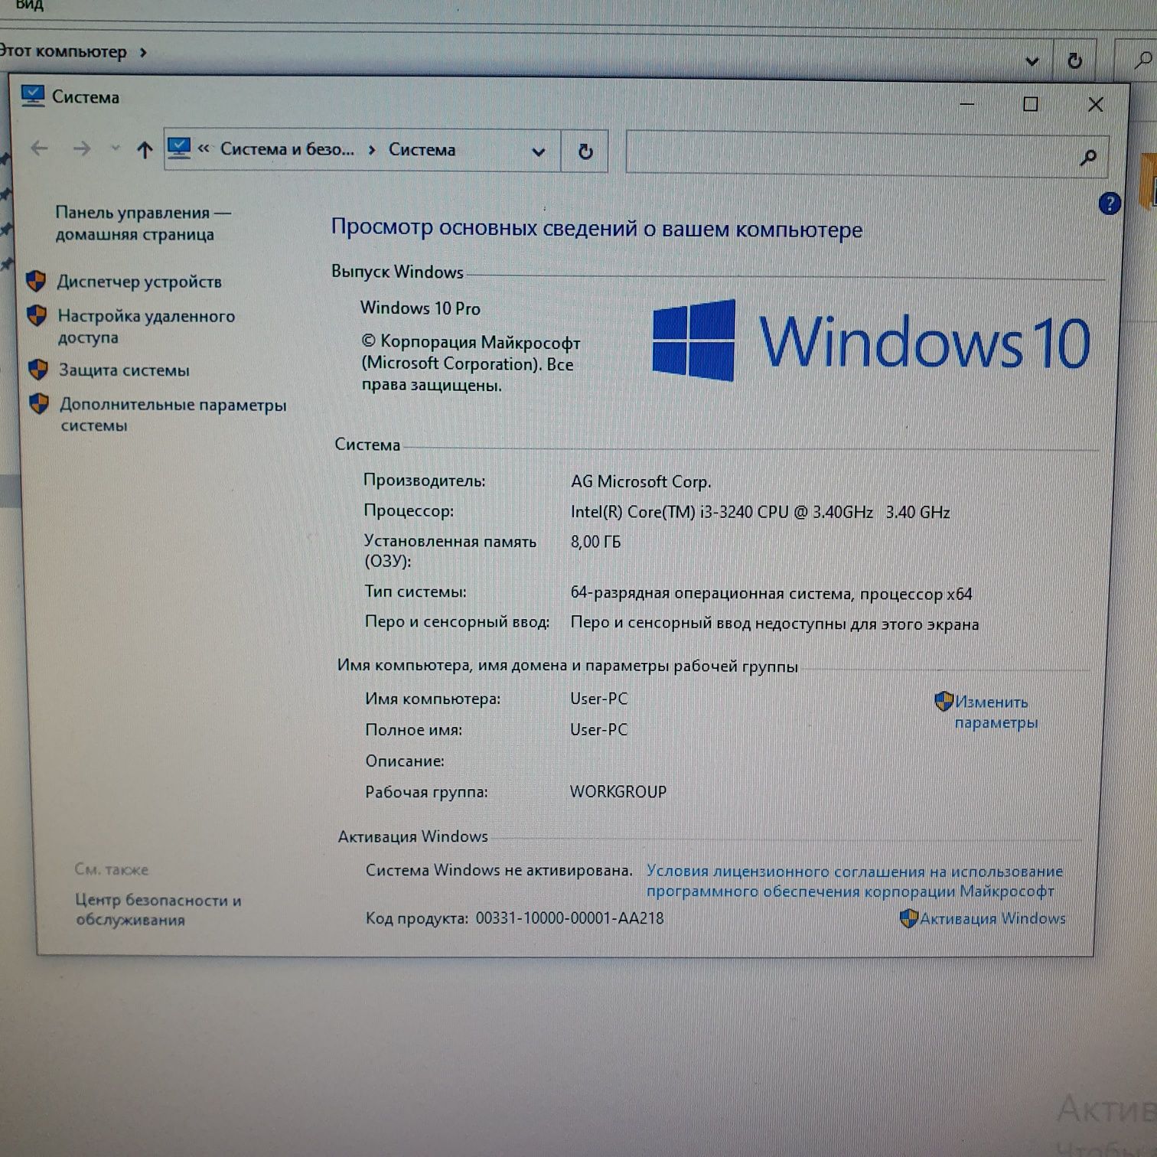Click the magnifier icon in System search box
The image size is (1157, 1157).
[1088, 158]
